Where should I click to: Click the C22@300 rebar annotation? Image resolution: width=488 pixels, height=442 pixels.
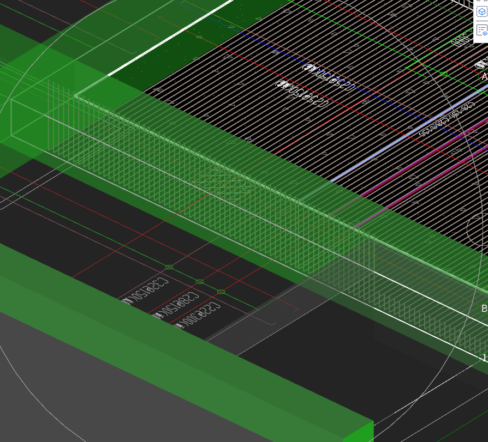(198, 315)
